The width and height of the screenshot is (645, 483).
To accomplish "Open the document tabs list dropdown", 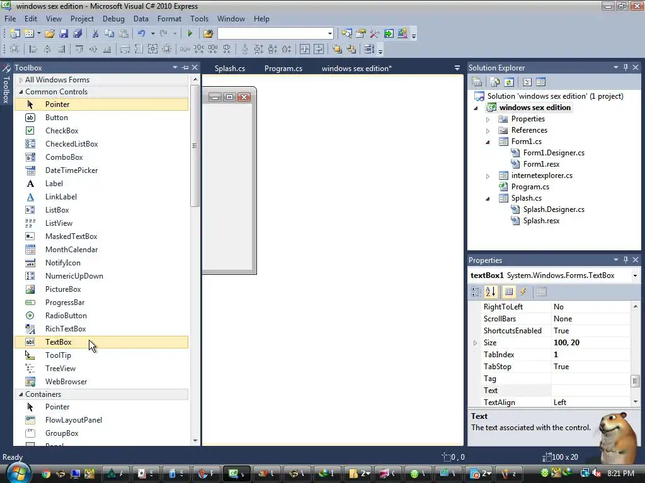I will click(x=457, y=68).
